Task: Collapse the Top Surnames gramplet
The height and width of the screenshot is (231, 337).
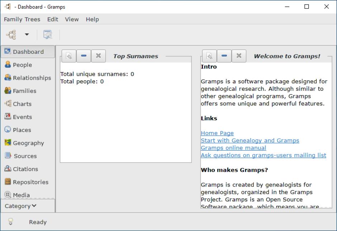Action: click(x=84, y=56)
